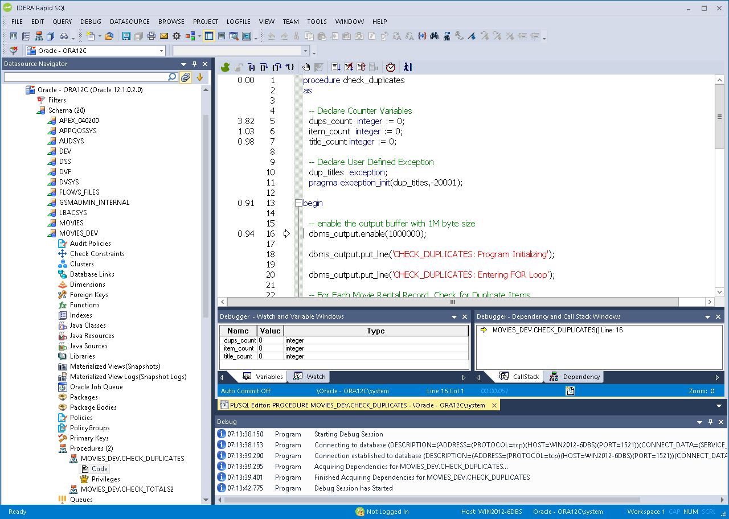Screen dimensions: 729x519
Task: Select the CallStack tab
Action: point(519,377)
